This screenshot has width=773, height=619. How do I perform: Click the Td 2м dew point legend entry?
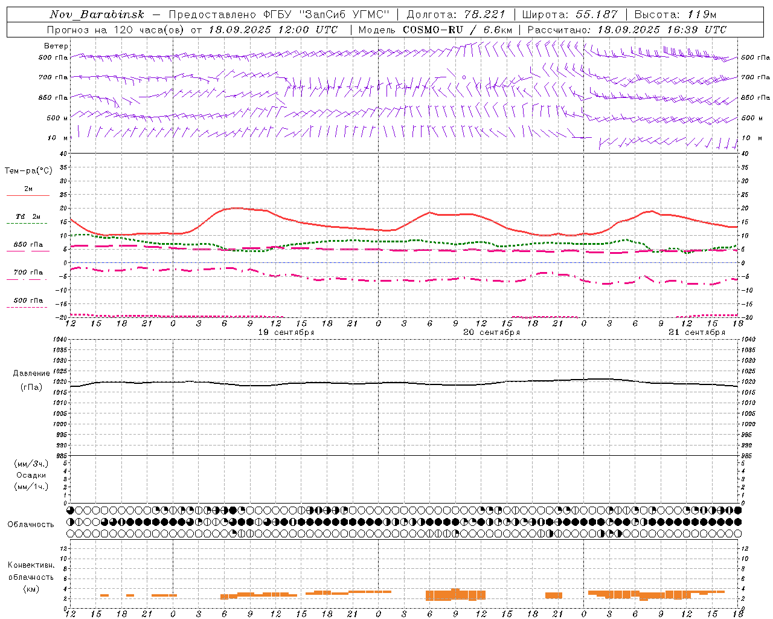pos(28,216)
